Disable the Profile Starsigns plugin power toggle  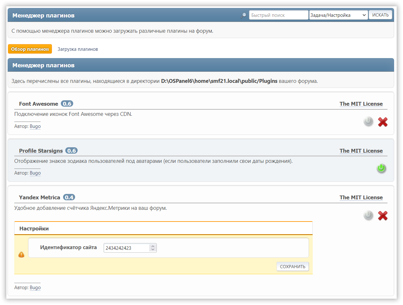click(381, 168)
